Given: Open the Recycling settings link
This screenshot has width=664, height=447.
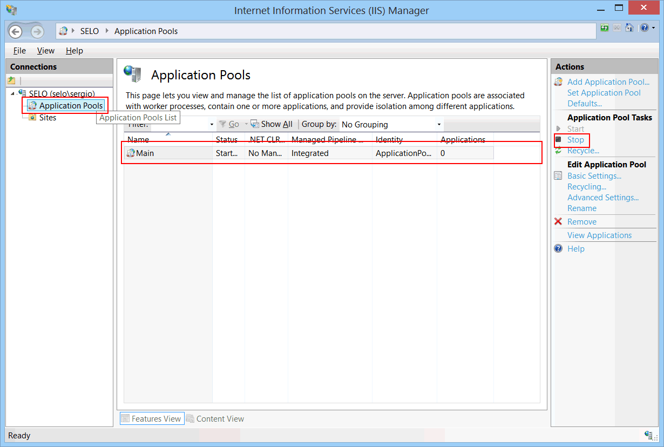Looking at the screenshot, I should point(587,187).
